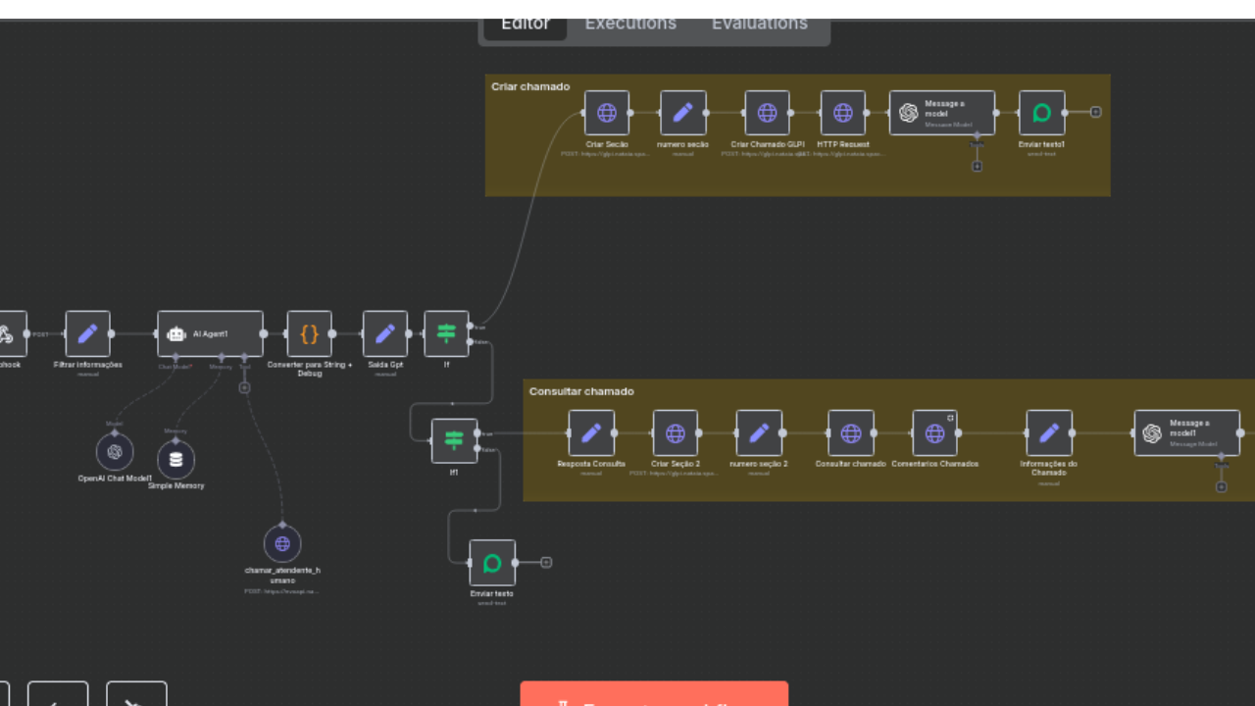Image resolution: width=1255 pixels, height=706 pixels.
Task: Select the OpenAI Chat Model1 sub-node
Action: point(115,452)
